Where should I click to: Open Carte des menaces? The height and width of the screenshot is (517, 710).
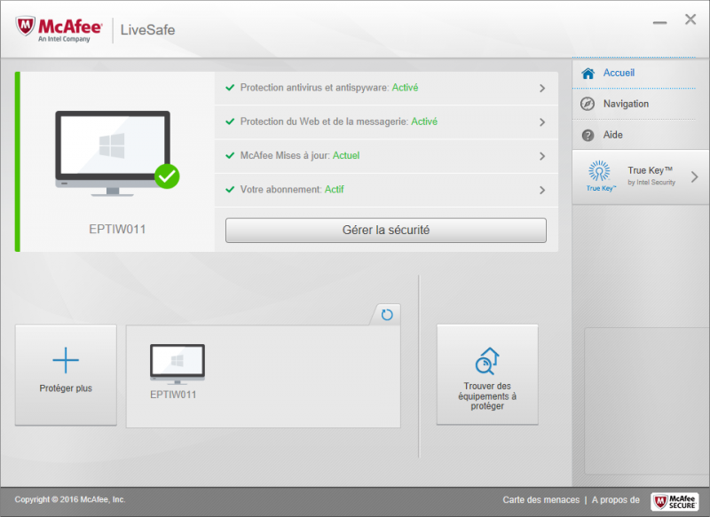click(x=540, y=500)
